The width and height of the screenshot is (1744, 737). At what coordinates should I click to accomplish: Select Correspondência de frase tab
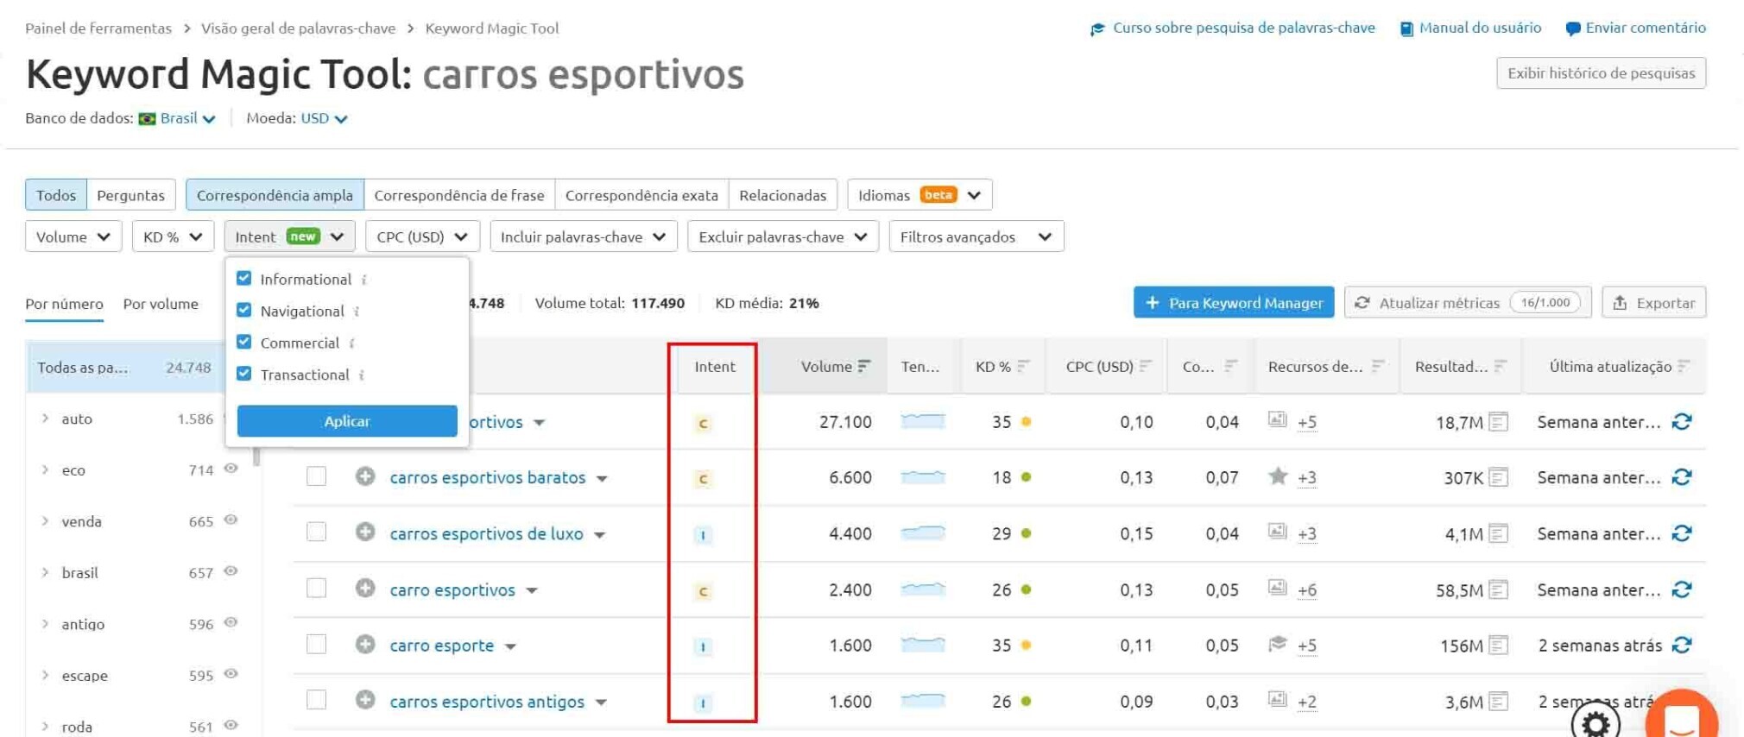click(459, 195)
